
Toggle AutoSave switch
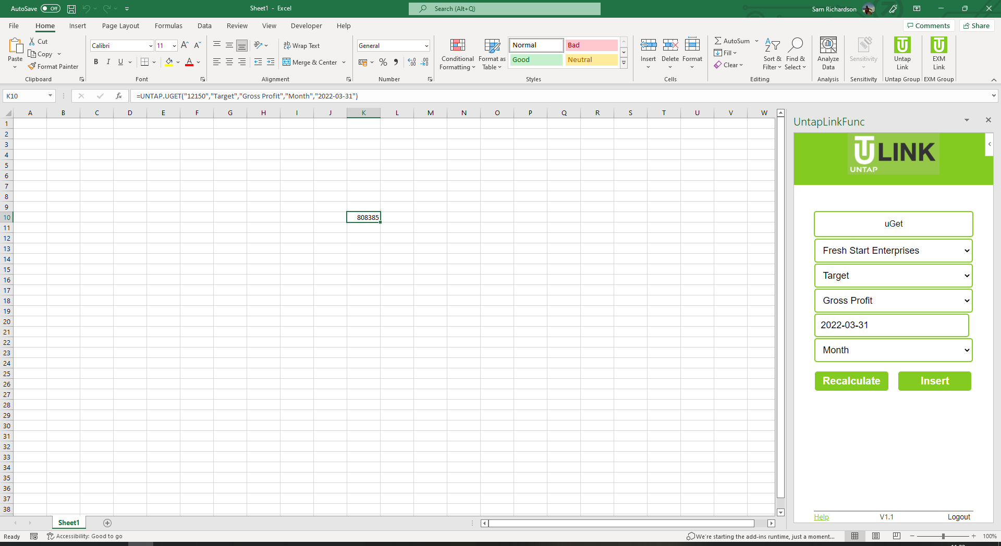pyautogui.click(x=51, y=9)
